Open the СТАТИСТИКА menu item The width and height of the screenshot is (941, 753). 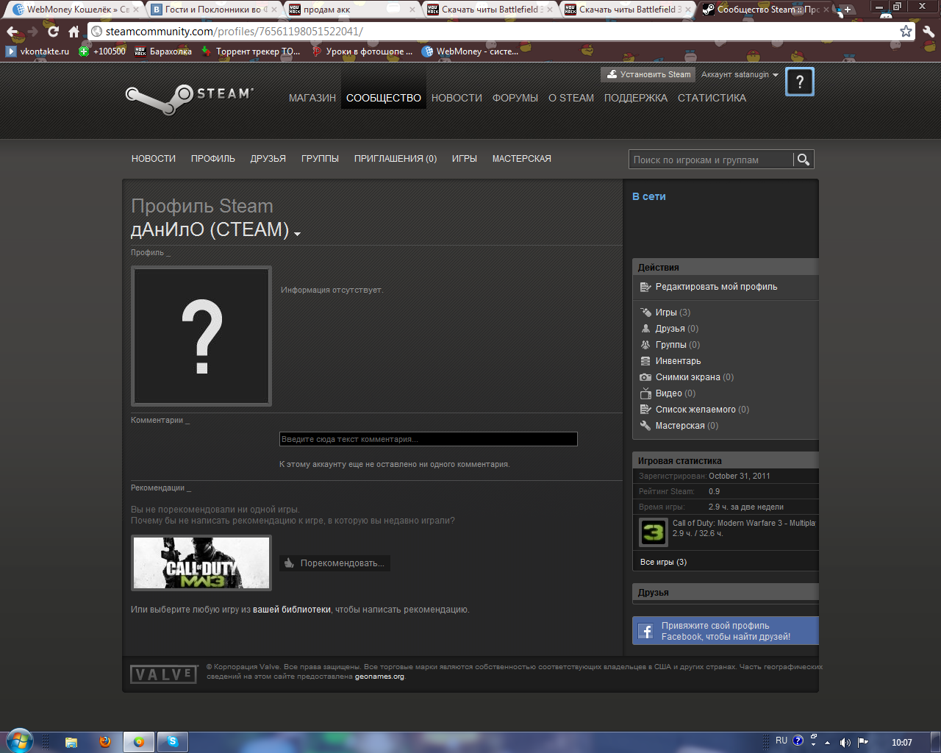(x=712, y=98)
